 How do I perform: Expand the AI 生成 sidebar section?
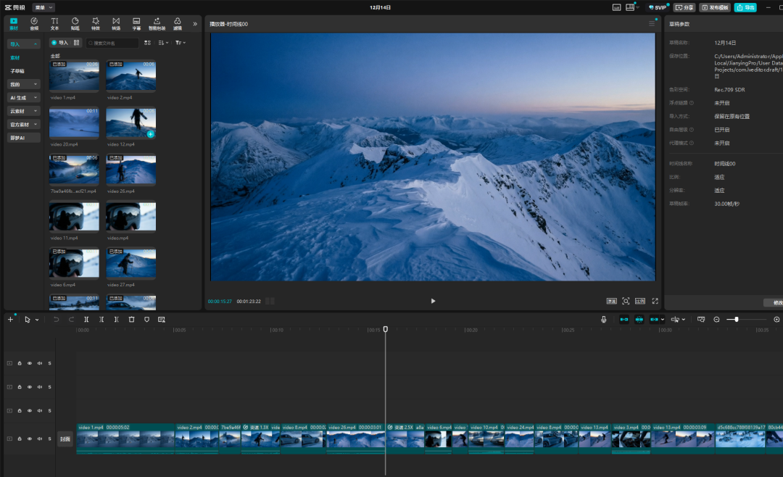[24, 97]
